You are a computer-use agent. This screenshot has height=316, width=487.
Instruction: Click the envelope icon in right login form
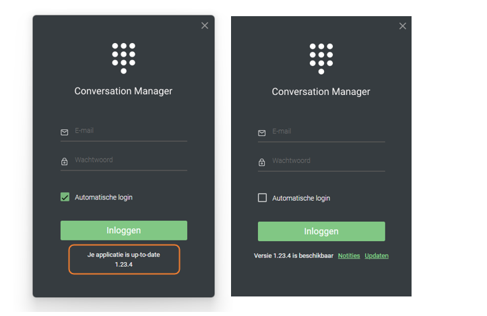click(262, 133)
